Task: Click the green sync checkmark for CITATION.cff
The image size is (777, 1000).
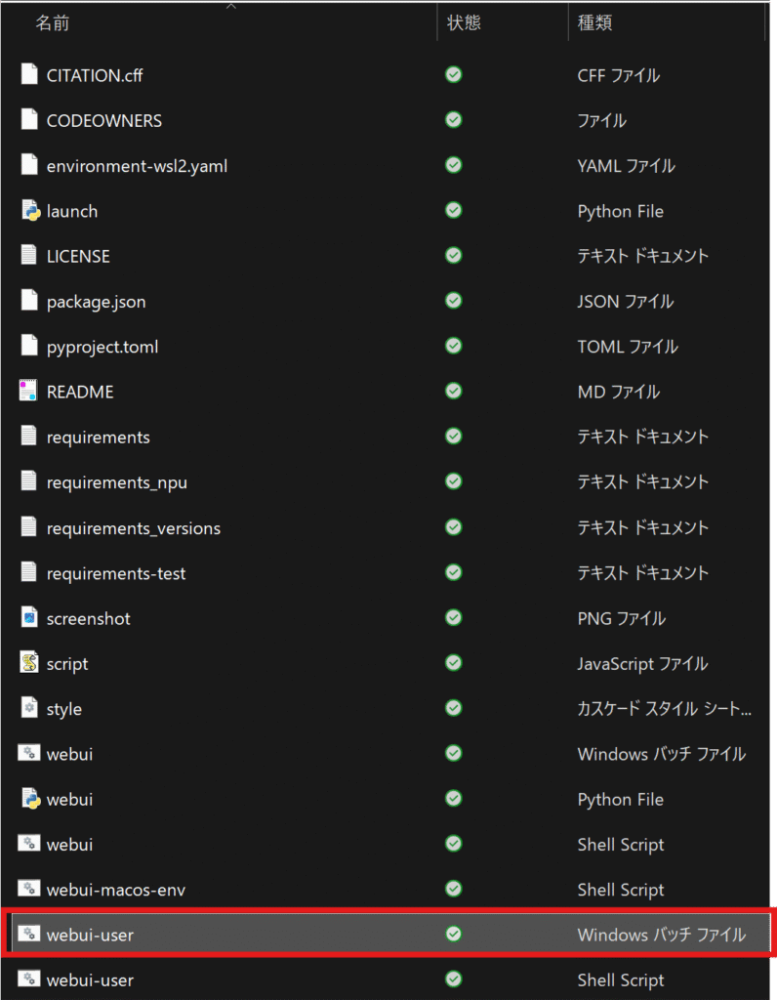Action: (x=453, y=75)
